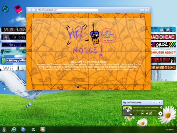The height and width of the screenshot is (133, 177).
Task: Click the Green Day banner
Action: click(x=163, y=60)
